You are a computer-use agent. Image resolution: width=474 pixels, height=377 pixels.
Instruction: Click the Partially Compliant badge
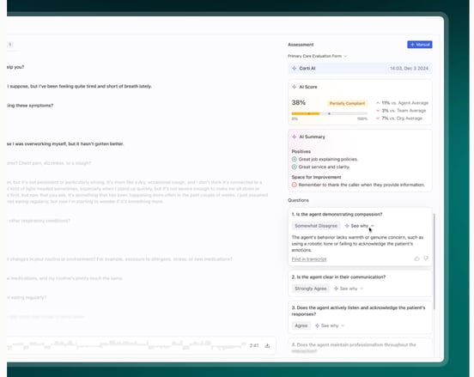(347, 103)
